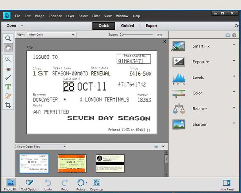
Task: Open the Layer menu
Action: pos(70,16)
